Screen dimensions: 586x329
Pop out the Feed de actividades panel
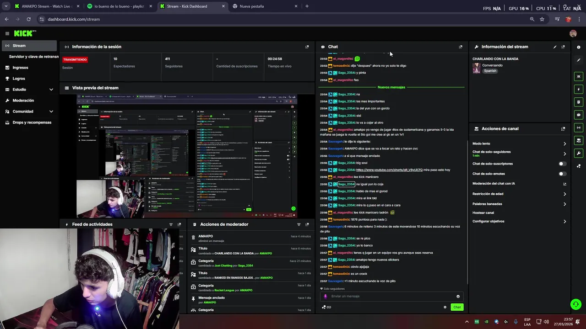coord(179,224)
